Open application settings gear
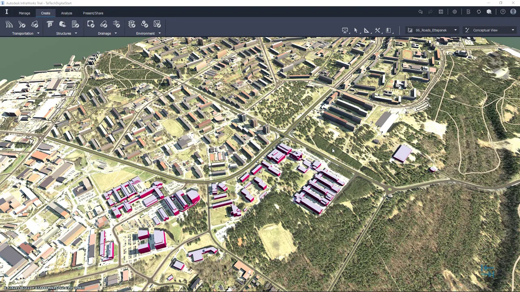Screen dimensions: 520x292 [455, 12]
